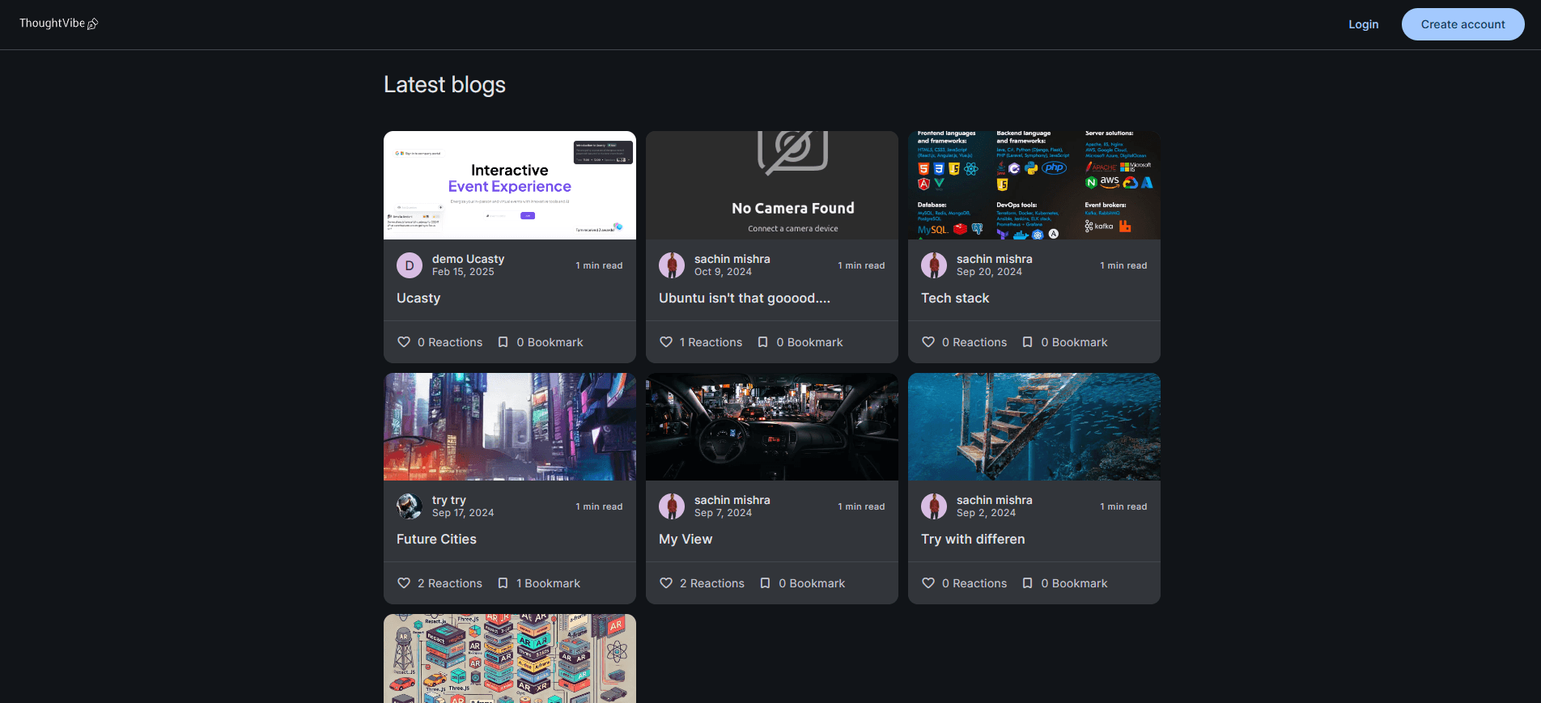The width and height of the screenshot is (1541, 703).
Task: Like the My View post
Action: click(x=666, y=583)
